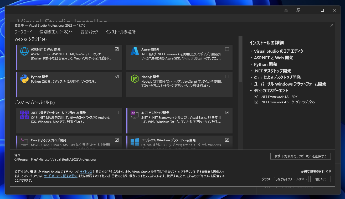Uncheck the Python 開発 workload

click(x=116, y=76)
